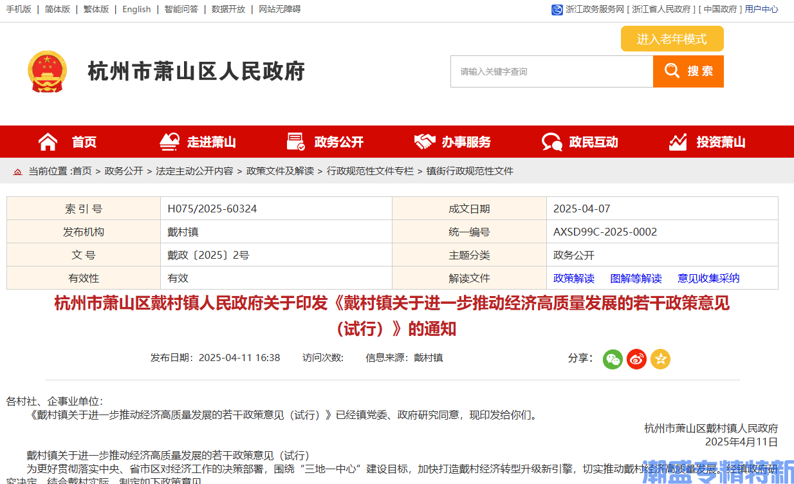This screenshot has height=484, width=794.
Task: Switch to 简体版 simplified Chinese
Action: pos(57,9)
